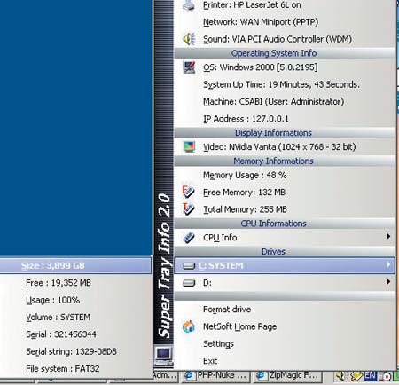The width and height of the screenshot is (399, 385).
Task: Click the NetSoft Home Page house icon
Action: [189, 326]
